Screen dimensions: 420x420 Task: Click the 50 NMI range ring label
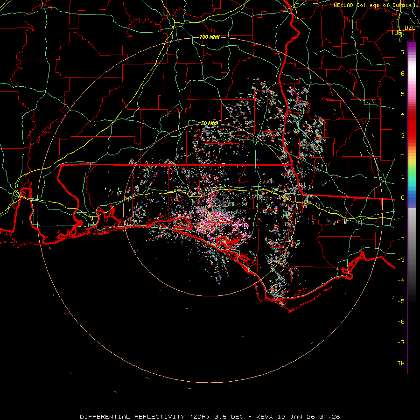(210, 123)
